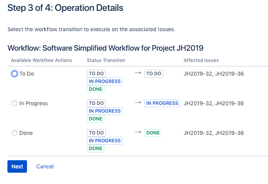This screenshot has height=184, width=268.
Task: Click the Next button
Action: point(17,166)
